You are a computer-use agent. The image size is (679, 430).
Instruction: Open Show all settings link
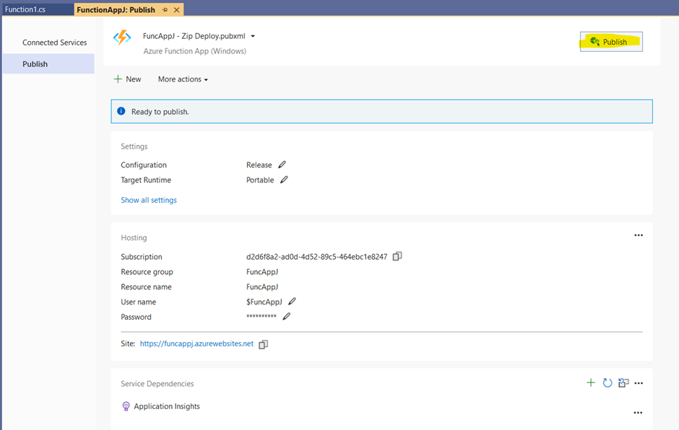[x=149, y=200]
